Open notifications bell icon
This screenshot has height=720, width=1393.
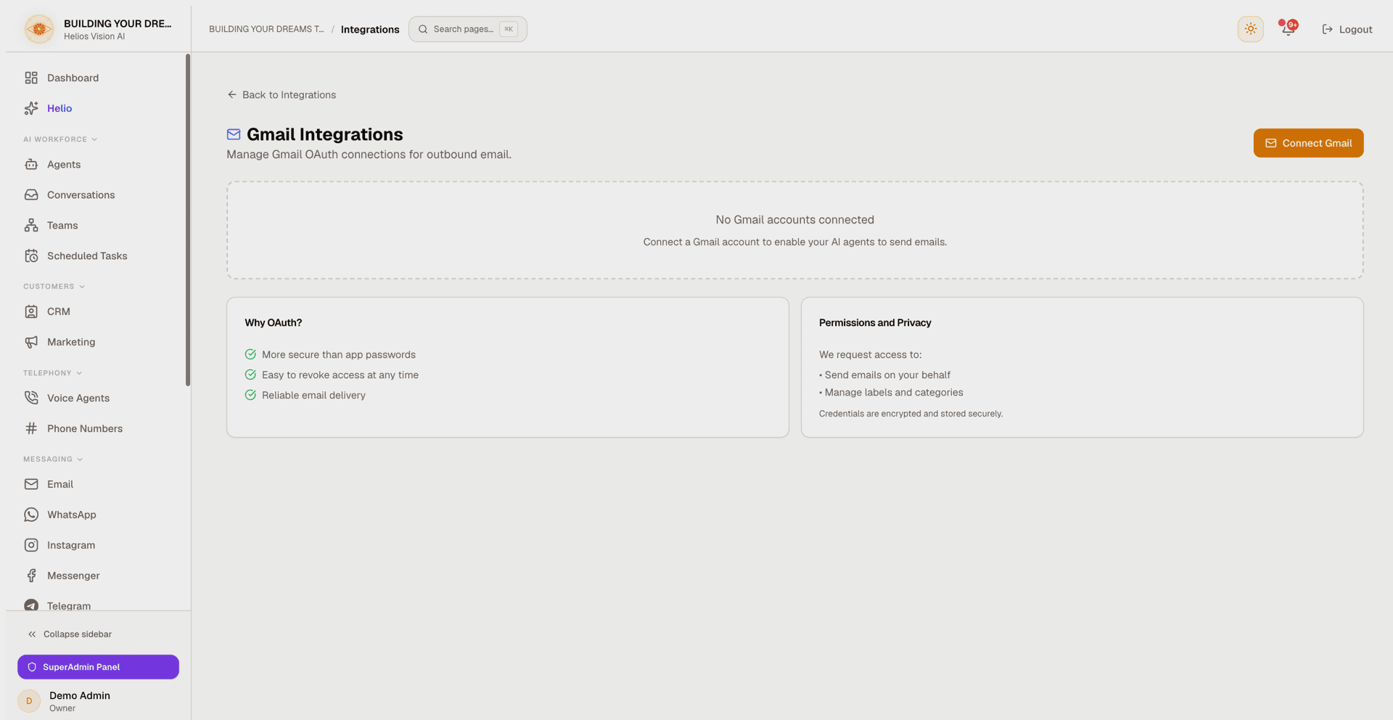click(x=1288, y=29)
